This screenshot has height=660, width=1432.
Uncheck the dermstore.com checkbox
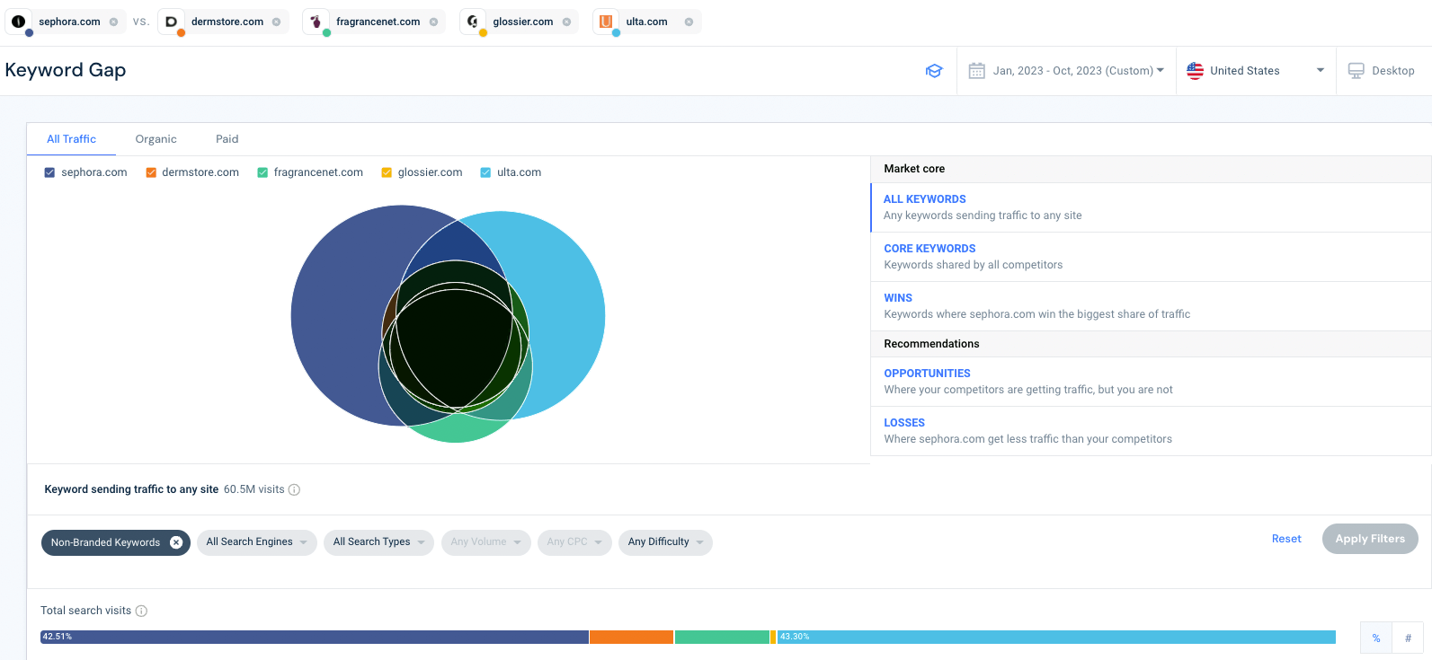(x=151, y=172)
